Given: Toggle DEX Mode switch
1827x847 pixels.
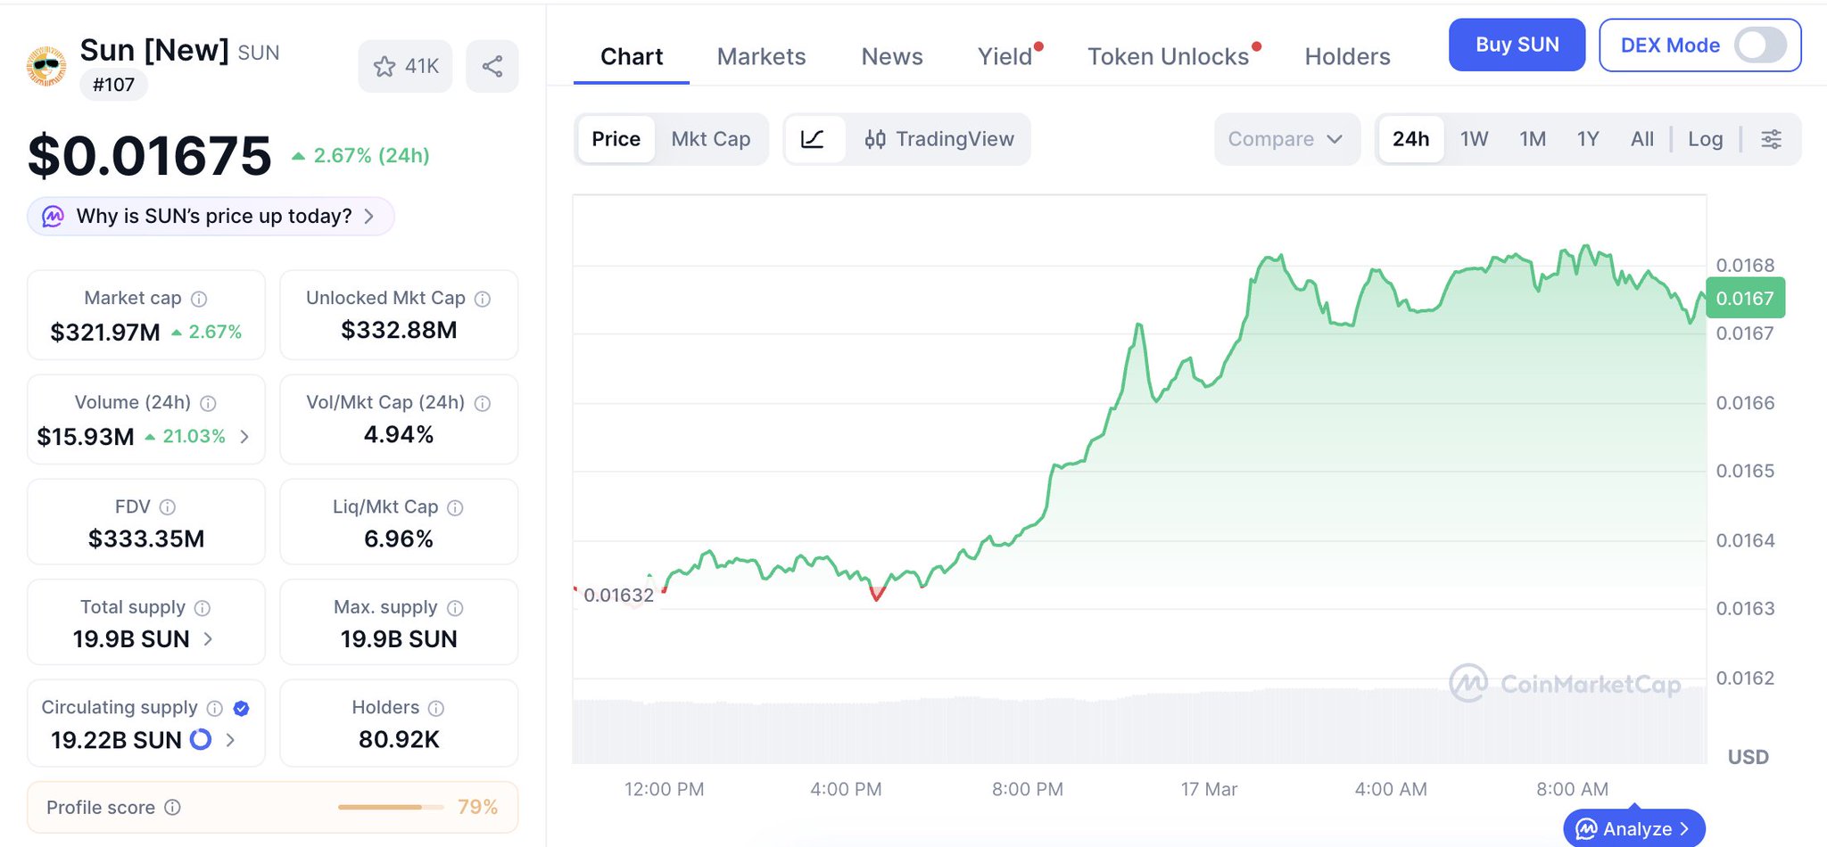Looking at the screenshot, I should click(1758, 45).
